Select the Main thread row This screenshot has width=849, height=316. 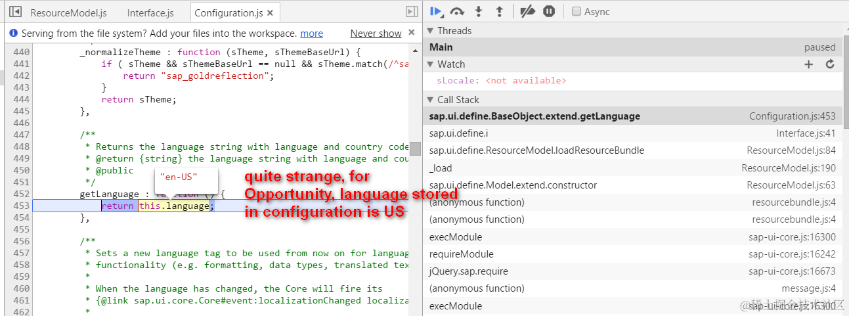click(x=632, y=47)
